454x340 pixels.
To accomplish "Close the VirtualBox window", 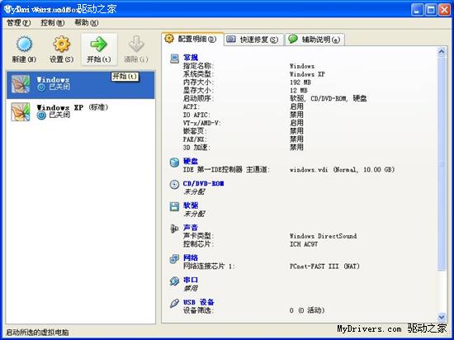I will pos(444,10).
